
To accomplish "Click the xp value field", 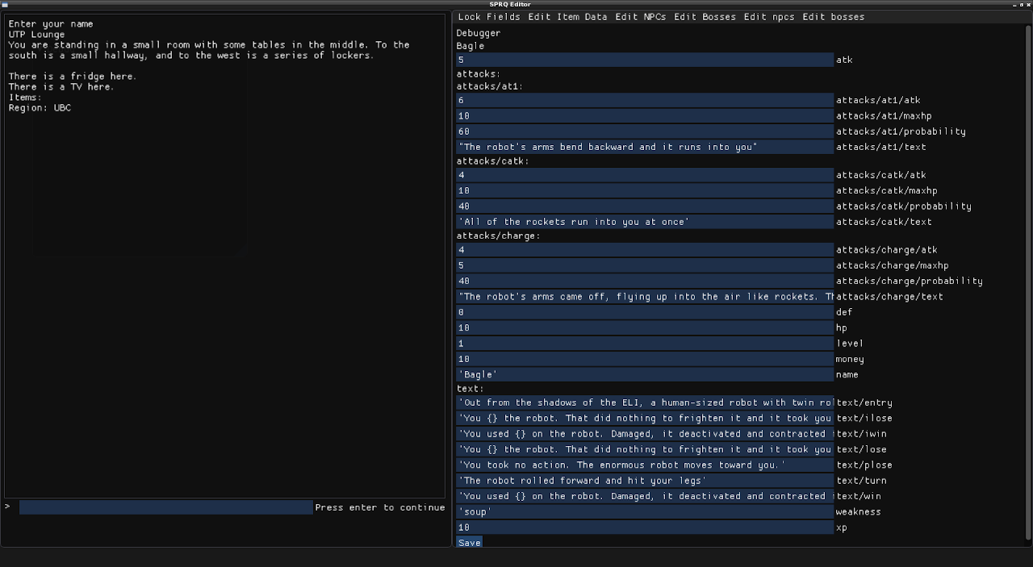I will [644, 527].
